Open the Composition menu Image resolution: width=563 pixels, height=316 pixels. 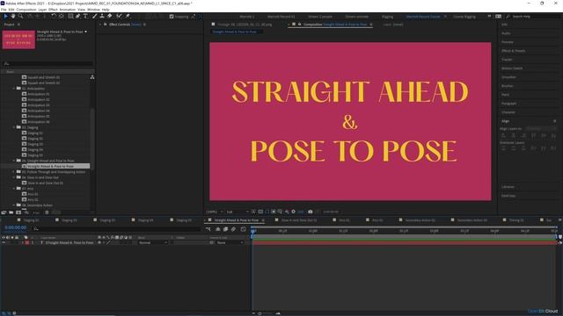(26, 10)
